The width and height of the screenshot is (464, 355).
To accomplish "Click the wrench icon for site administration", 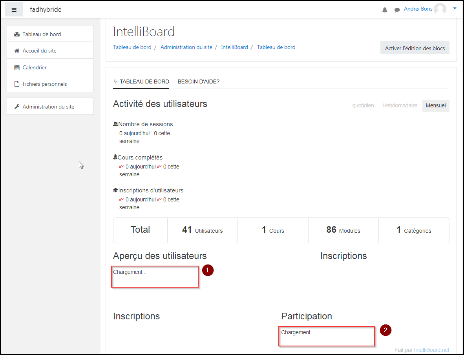I will click(17, 107).
